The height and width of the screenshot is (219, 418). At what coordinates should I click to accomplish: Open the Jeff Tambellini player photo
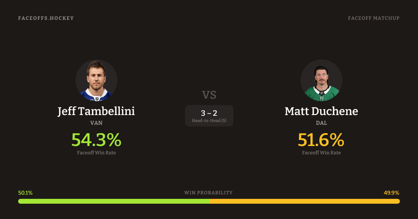[96, 80]
